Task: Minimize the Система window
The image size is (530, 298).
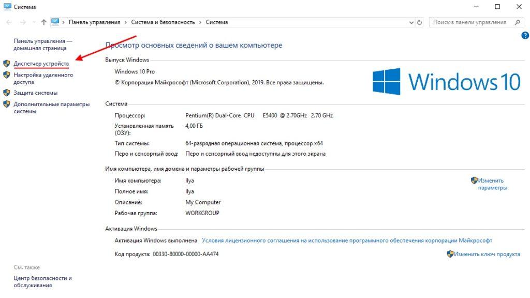Action: click(476, 7)
